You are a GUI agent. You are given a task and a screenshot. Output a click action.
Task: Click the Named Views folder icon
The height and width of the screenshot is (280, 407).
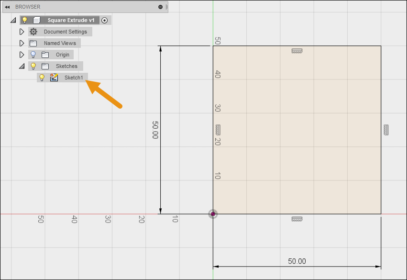(33, 43)
